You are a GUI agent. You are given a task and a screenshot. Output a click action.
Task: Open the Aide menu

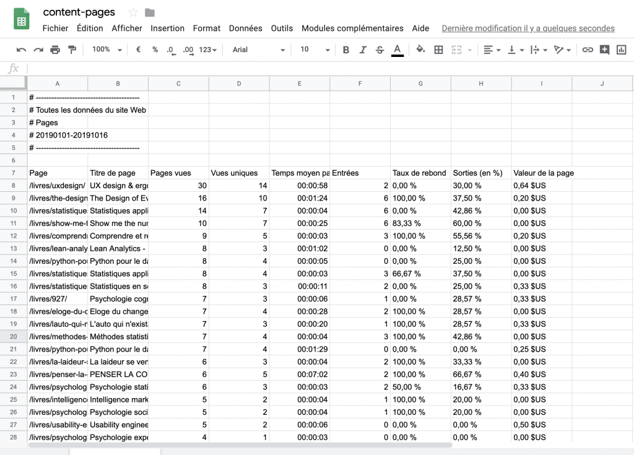pos(420,28)
